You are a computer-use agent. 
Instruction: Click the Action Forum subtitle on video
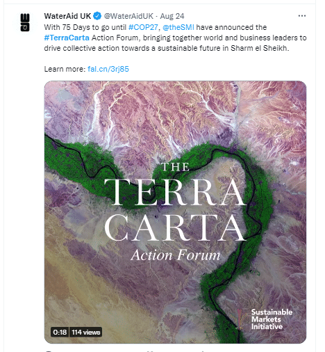click(175, 255)
